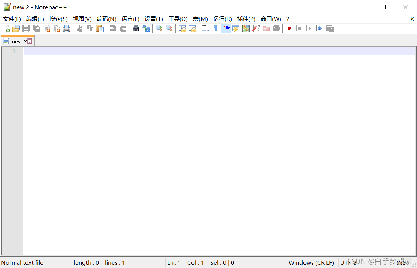Viewport: 417px width, 268px height.
Task: Click the Open file folder icon
Action: click(x=16, y=28)
